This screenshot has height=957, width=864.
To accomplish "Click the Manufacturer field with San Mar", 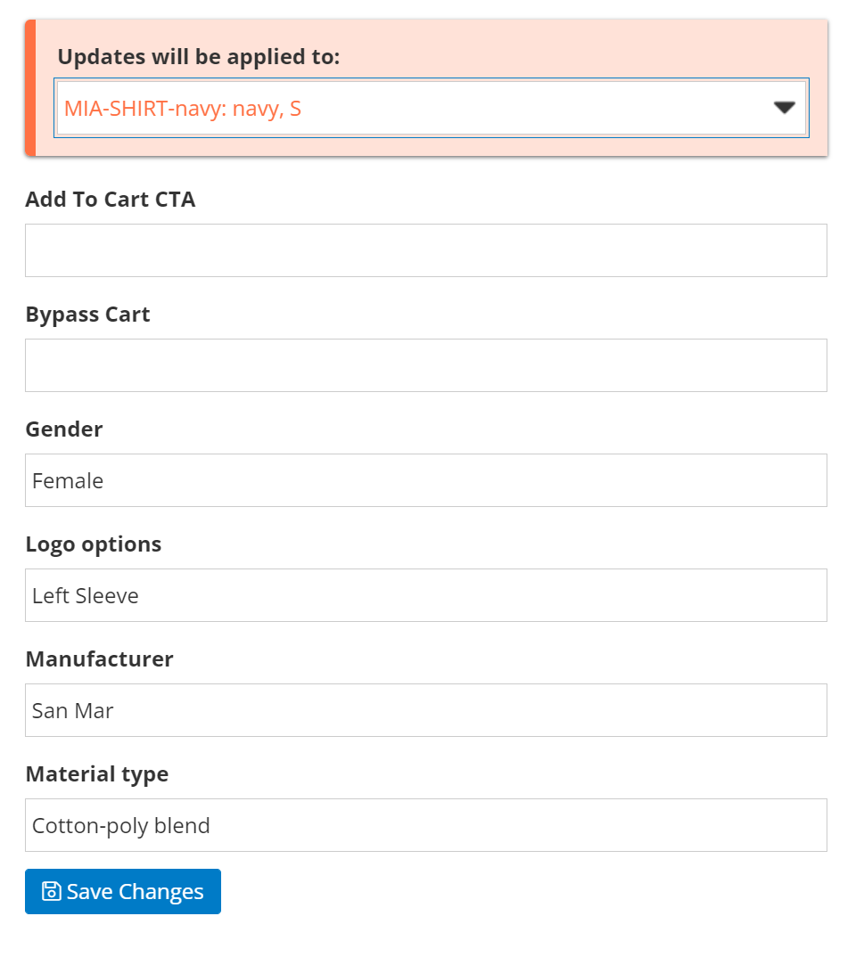I will pyautogui.click(x=425, y=710).
